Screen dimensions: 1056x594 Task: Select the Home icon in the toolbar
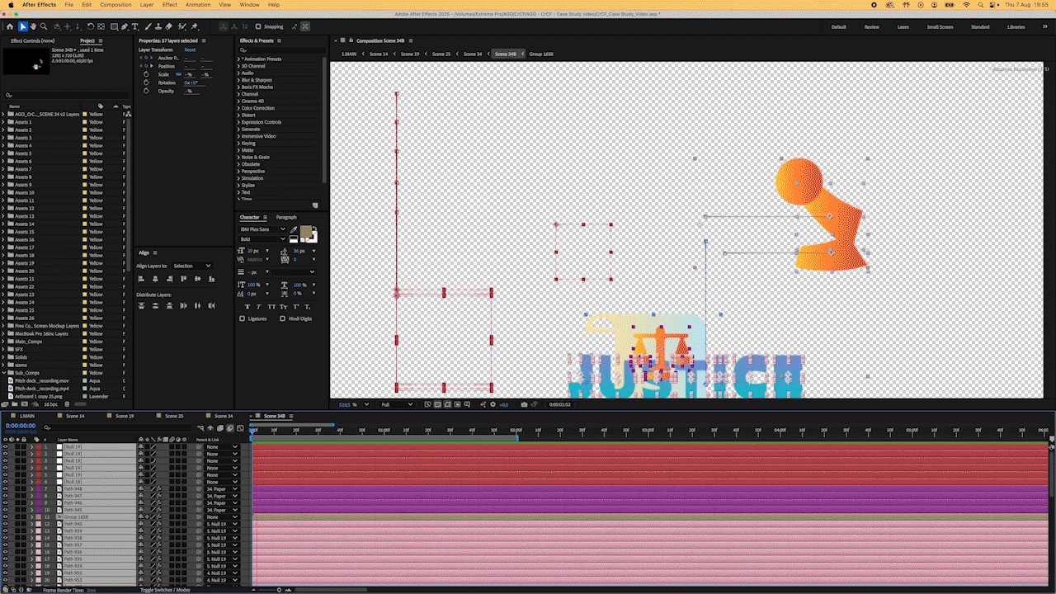pos(10,26)
